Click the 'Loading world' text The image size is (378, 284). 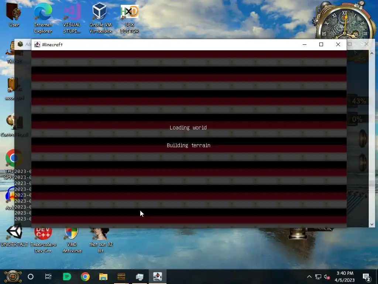tap(188, 128)
